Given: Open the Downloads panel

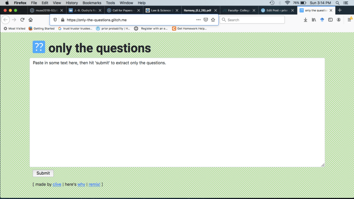Looking at the screenshot, I should (306, 20).
